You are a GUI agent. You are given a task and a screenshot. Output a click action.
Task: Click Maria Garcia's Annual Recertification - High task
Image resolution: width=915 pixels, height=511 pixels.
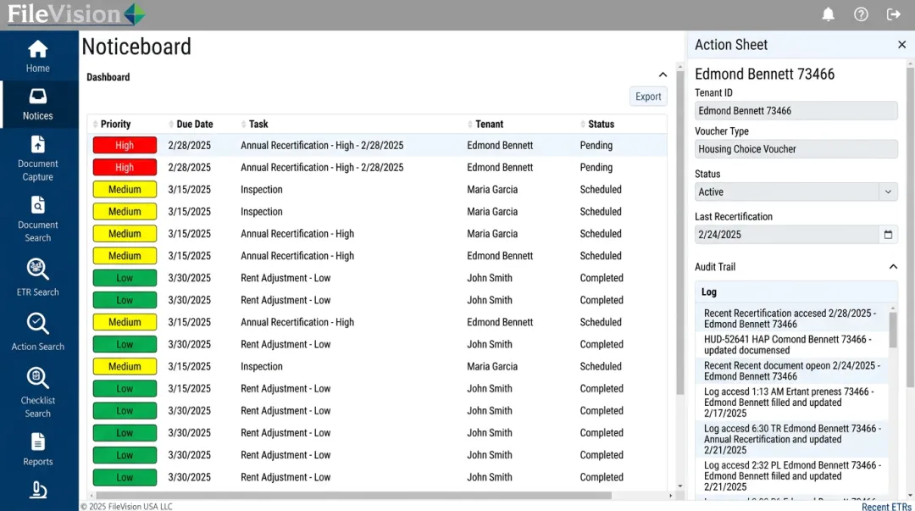pyautogui.click(x=297, y=234)
